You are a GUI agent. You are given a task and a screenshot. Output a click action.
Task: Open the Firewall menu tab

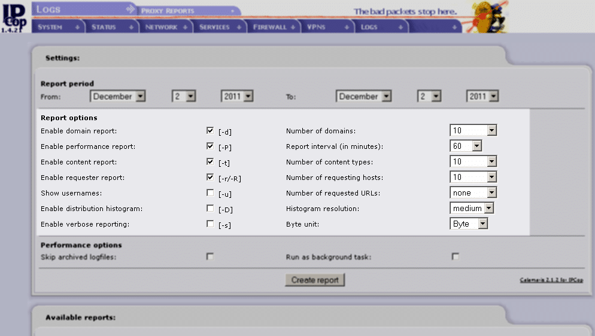274,28
